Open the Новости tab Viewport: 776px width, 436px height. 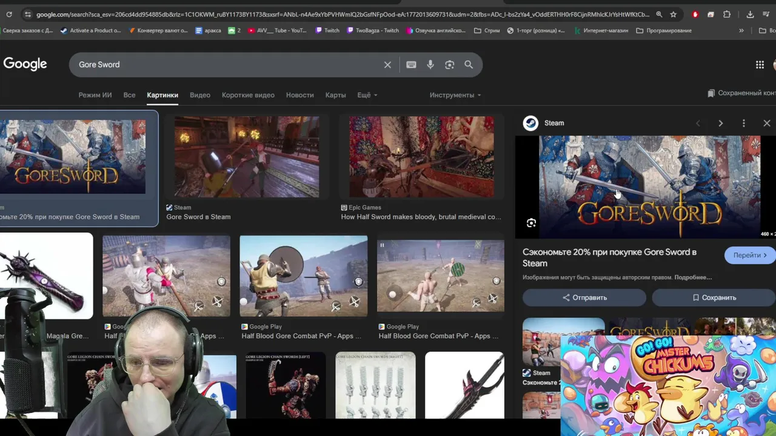coord(299,95)
